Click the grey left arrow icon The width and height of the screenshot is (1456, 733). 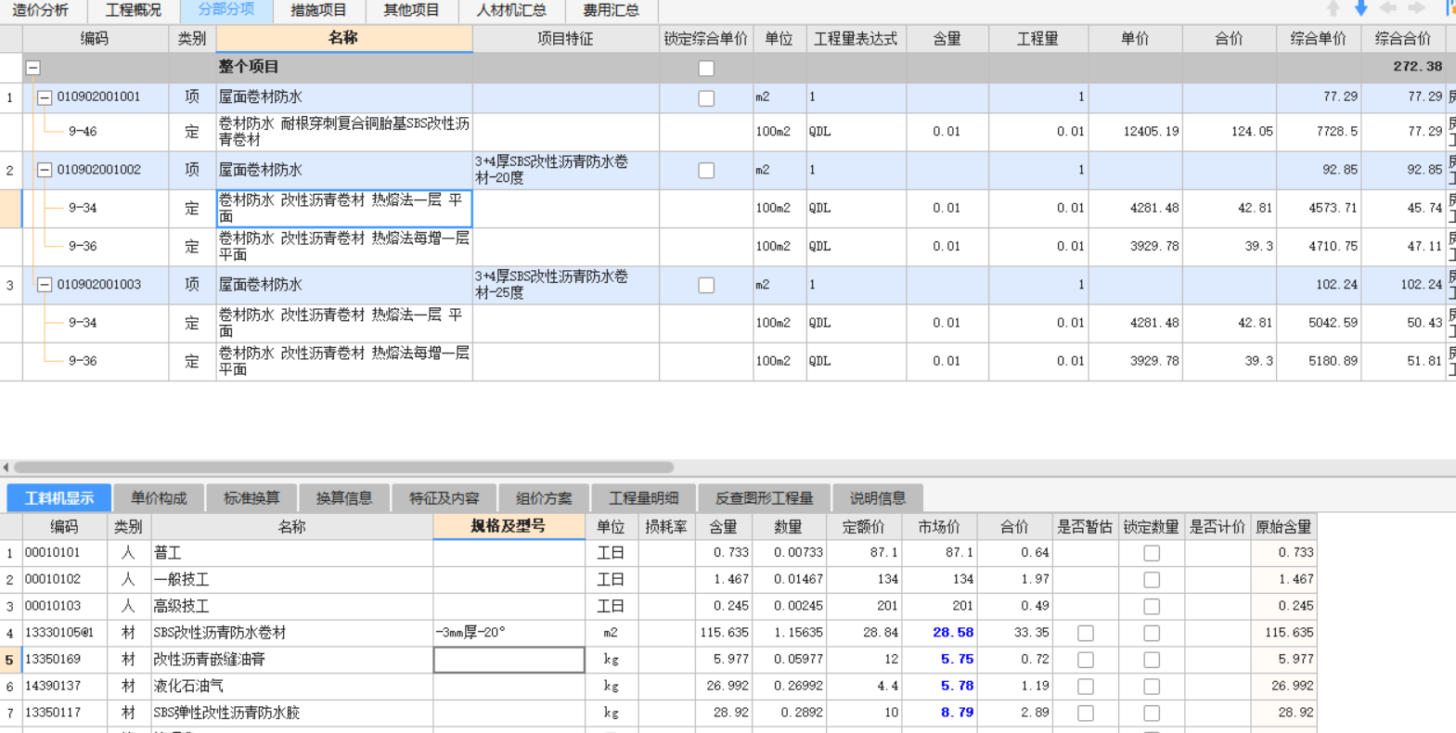point(1388,8)
